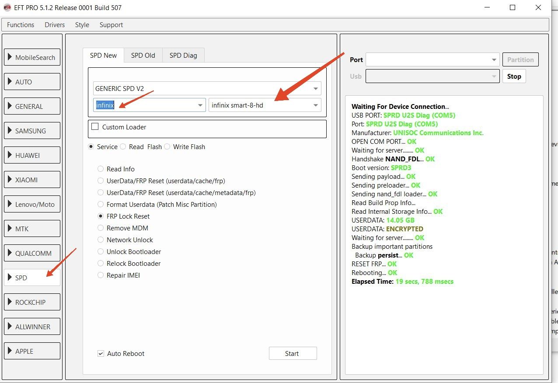This screenshot has width=558, height=383.
Task: Open the infinix smart-8-hd model dropdown
Action: click(265, 105)
